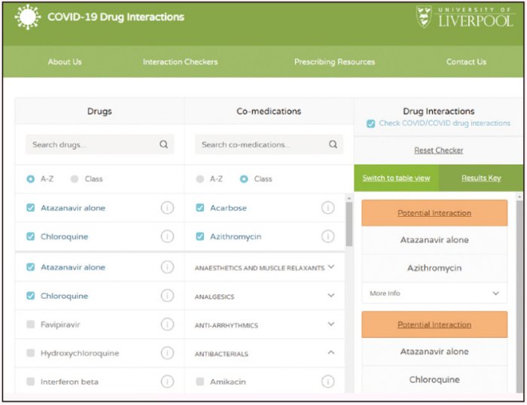Open info icon for Interferon beta
Screen dimensions: 527x405
(x=167, y=382)
